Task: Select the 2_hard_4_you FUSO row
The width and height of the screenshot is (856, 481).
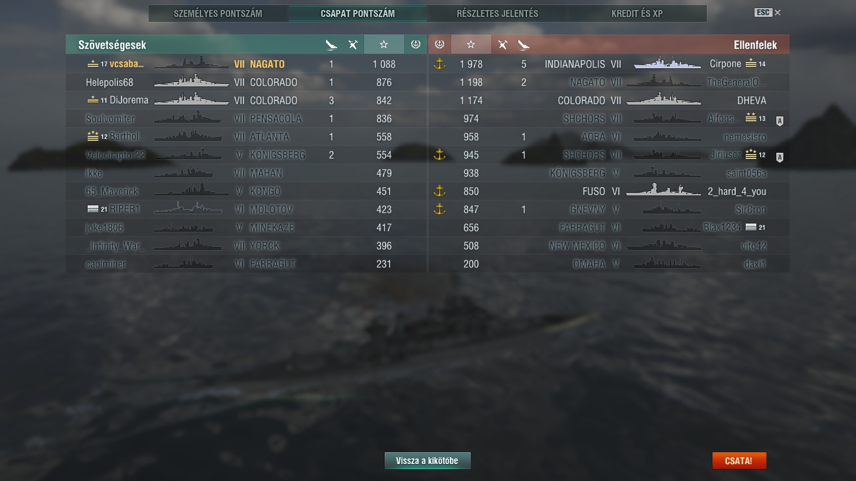Action: click(x=608, y=192)
